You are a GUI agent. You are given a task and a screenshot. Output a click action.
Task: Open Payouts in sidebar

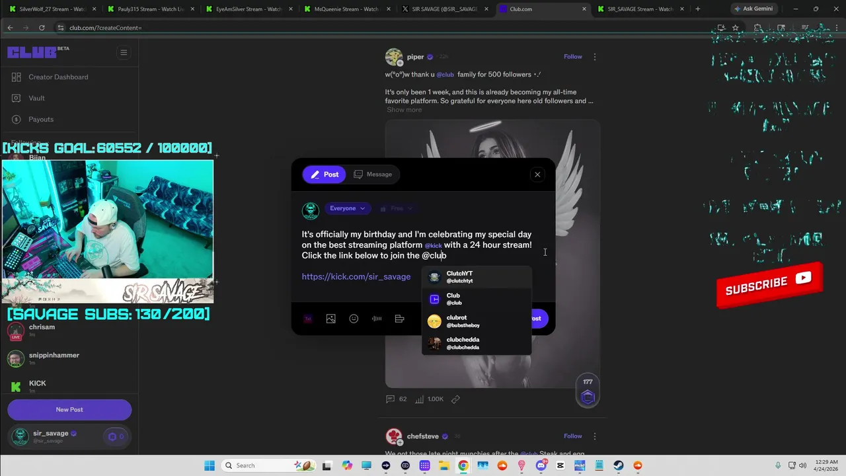tap(41, 119)
